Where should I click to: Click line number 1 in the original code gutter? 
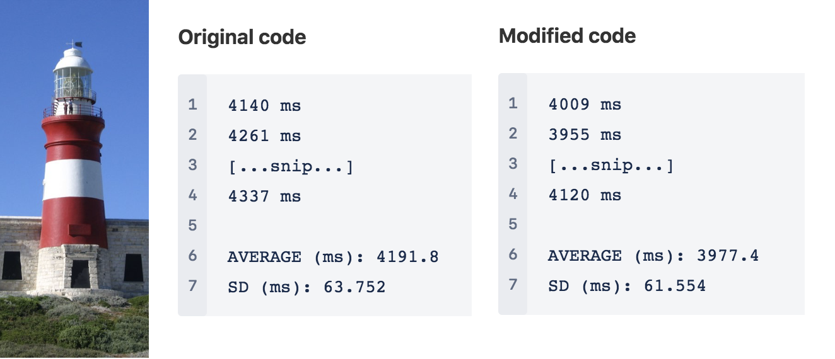192,105
